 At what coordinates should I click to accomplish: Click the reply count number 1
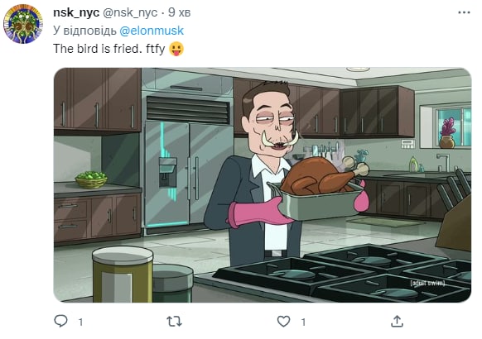80,322
